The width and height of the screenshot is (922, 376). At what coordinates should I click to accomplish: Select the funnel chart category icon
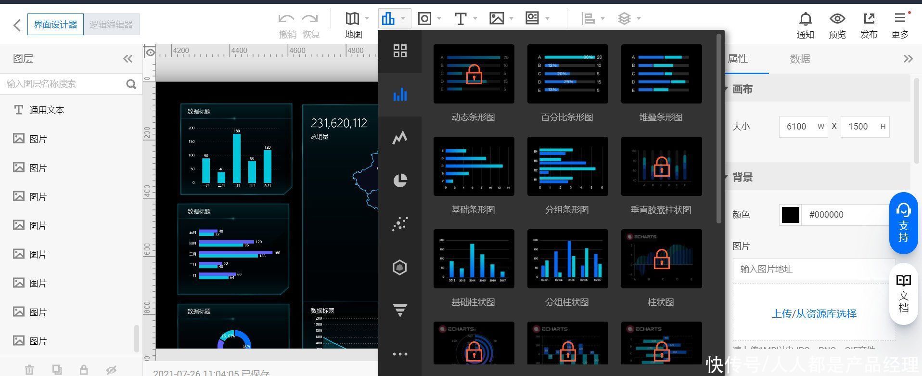(x=400, y=311)
